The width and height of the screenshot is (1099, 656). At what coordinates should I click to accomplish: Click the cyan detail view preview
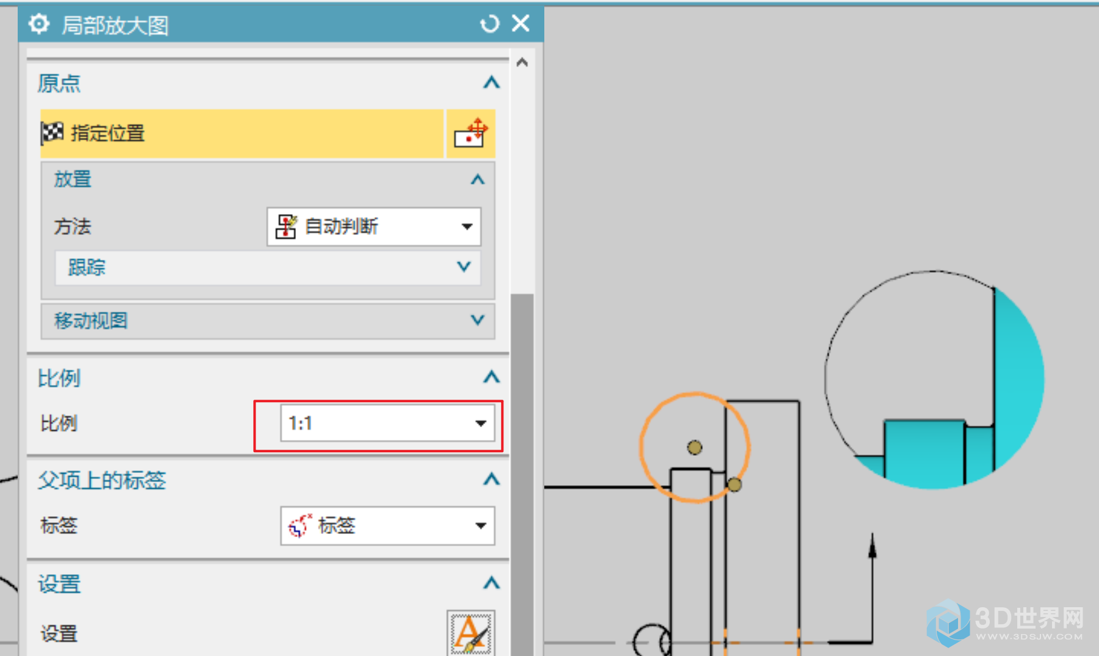934,380
